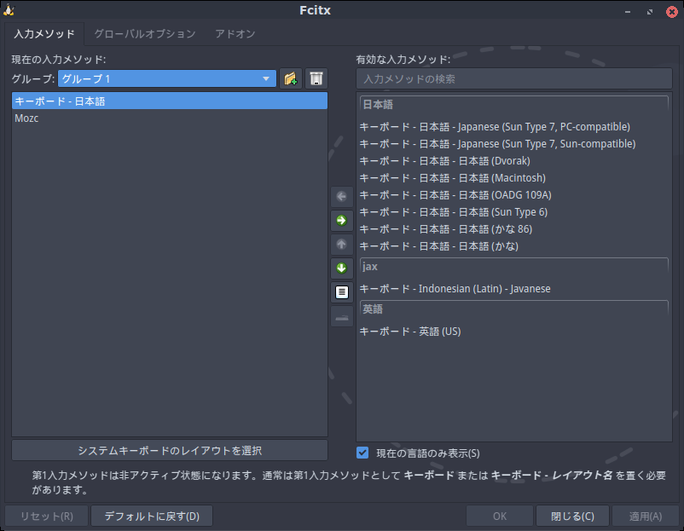Select 日本語 (かな 86) keyboard entry
The width and height of the screenshot is (684, 531).
[x=514, y=229]
